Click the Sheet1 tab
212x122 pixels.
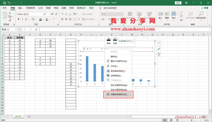(x=18, y=116)
